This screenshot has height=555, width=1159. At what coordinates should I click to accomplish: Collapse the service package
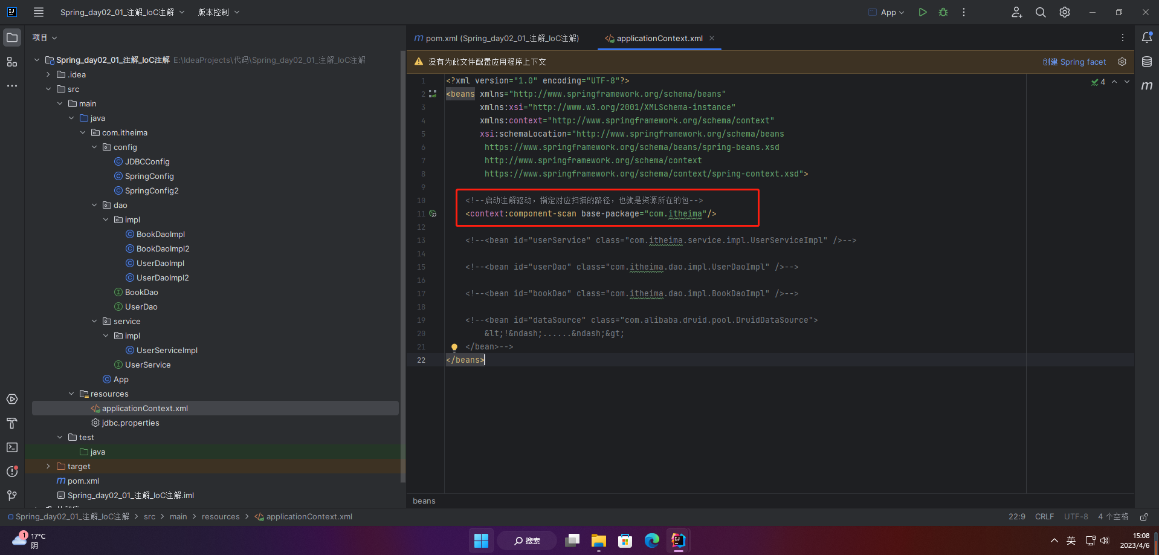(x=94, y=321)
